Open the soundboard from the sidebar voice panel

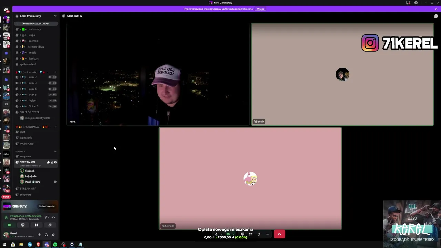coord(50,225)
